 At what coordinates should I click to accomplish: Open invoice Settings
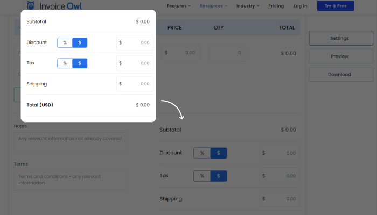click(339, 38)
